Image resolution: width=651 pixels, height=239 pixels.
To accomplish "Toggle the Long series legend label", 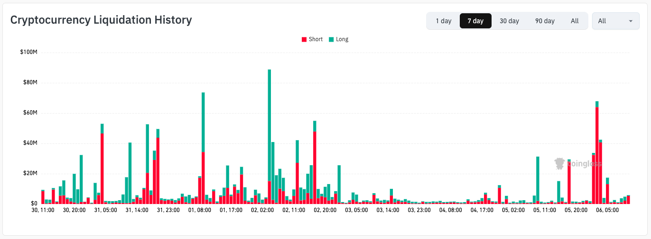I will pos(342,39).
